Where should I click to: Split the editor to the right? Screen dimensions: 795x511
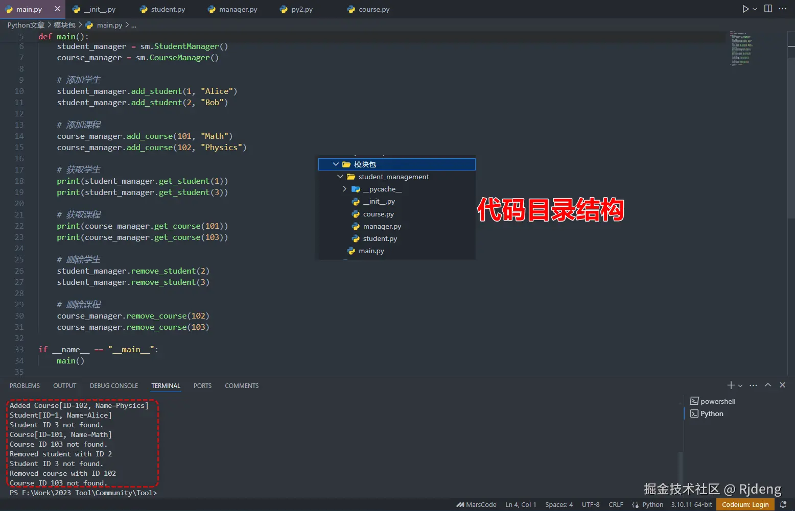768,9
